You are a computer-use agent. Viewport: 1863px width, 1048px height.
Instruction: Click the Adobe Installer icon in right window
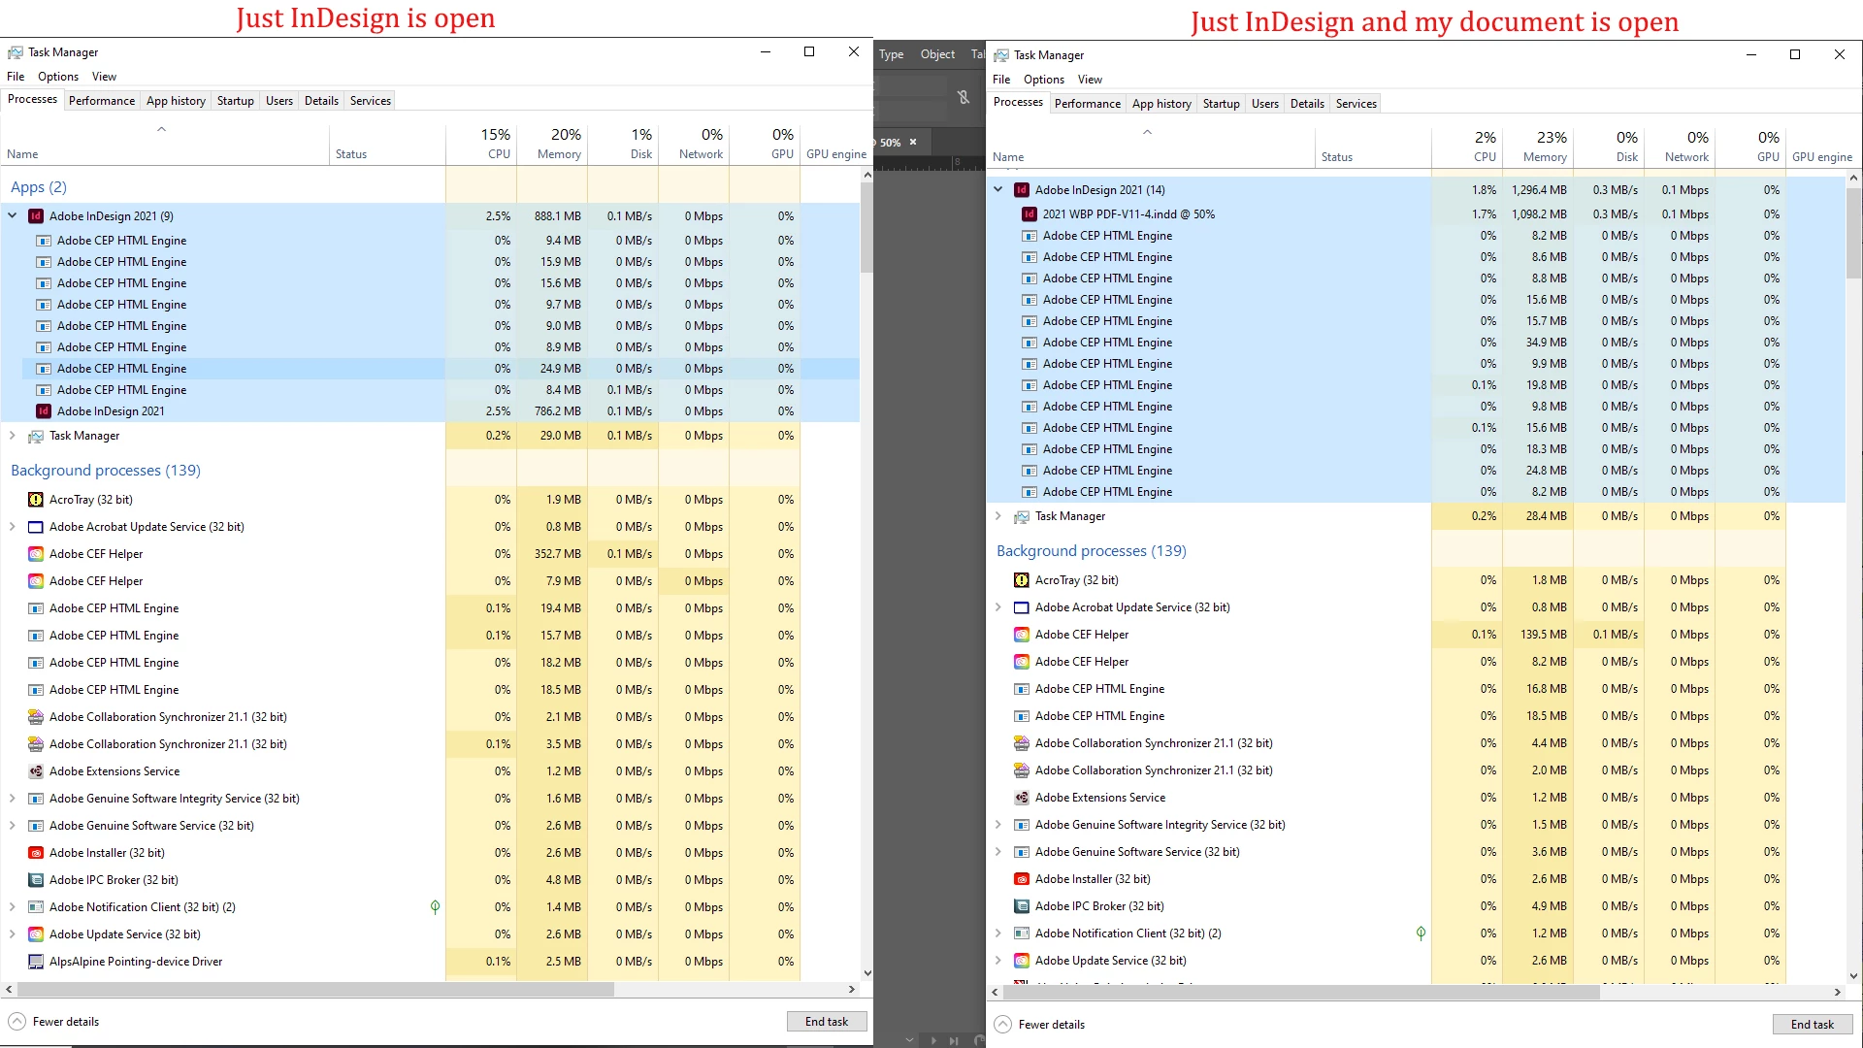[1021, 879]
